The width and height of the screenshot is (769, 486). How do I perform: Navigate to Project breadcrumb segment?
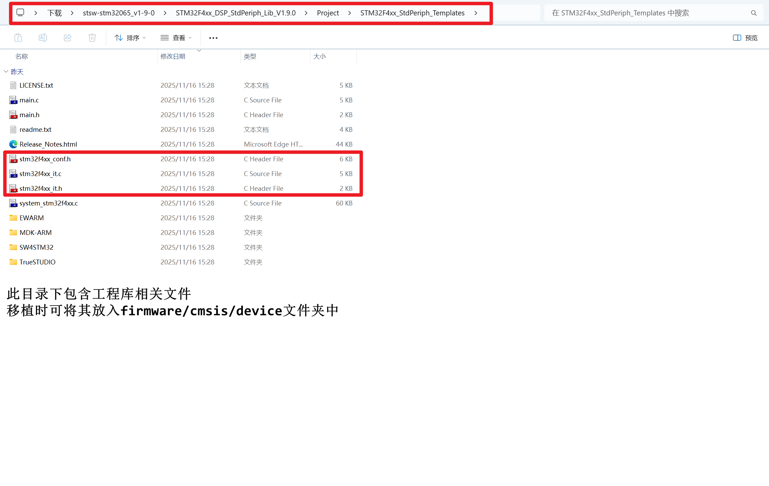tap(328, 13)
